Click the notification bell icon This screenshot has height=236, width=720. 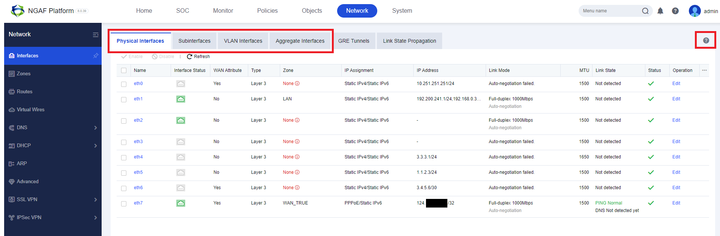coord(660,11)
